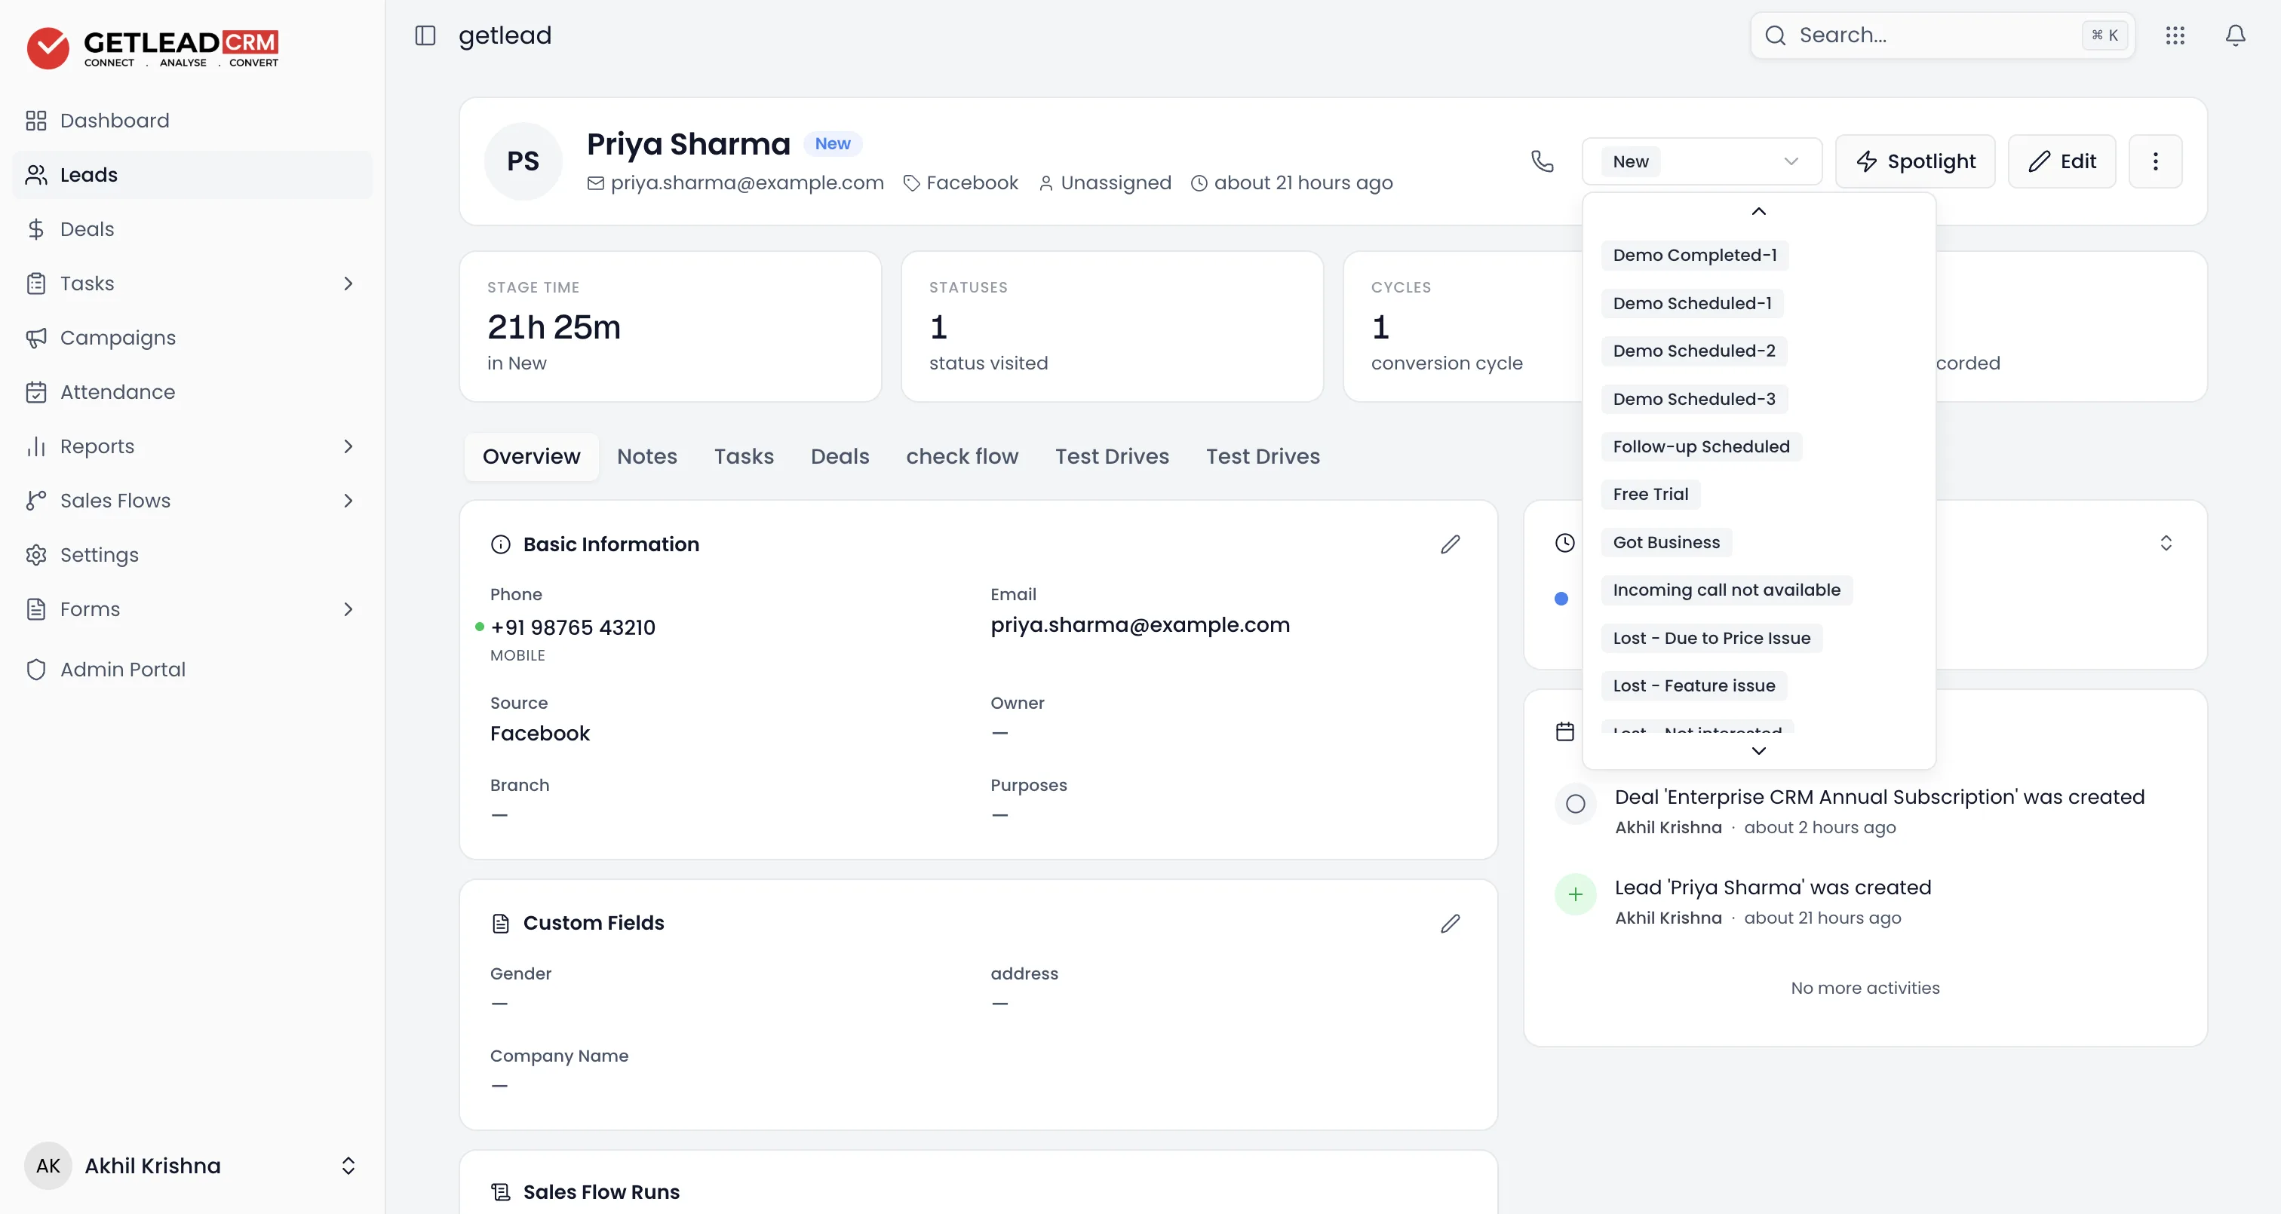Open the notifications bell
The height and width of the screenshot is (1214, 2281).
click(2235, 35)
